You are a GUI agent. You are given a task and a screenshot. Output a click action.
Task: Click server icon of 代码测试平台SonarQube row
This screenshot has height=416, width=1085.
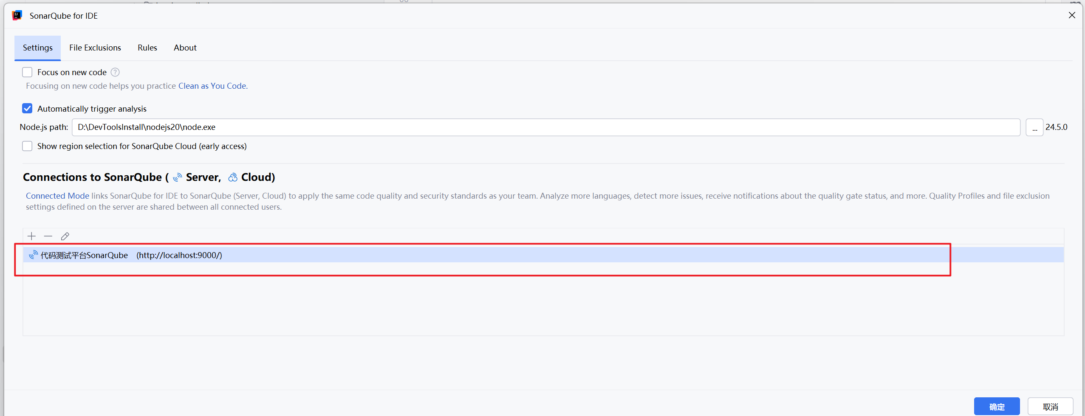pyautogui.click(x=33, y=255)
